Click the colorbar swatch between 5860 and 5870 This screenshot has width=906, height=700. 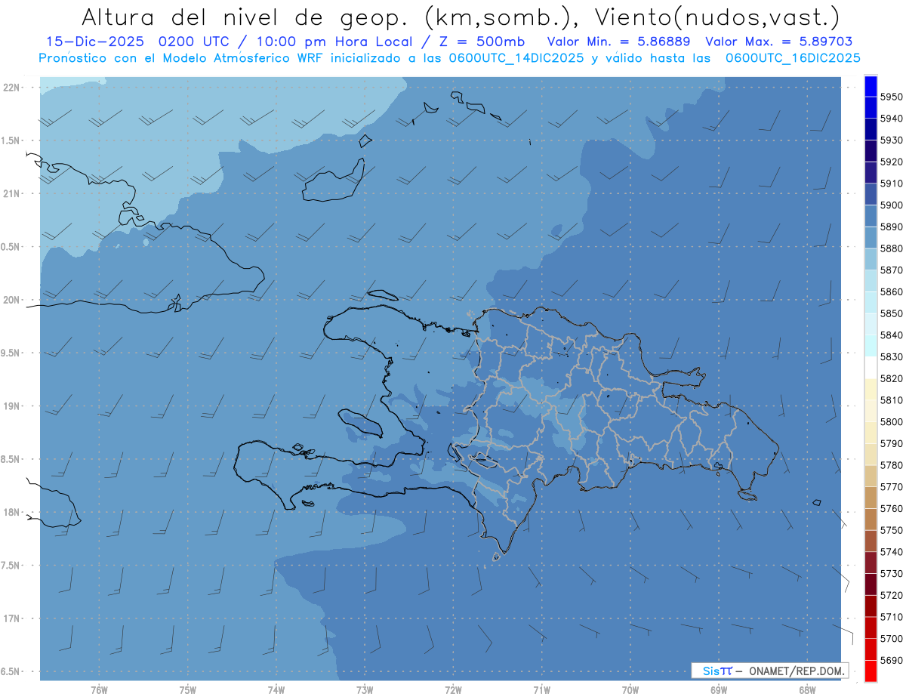[x=871, y=281]
